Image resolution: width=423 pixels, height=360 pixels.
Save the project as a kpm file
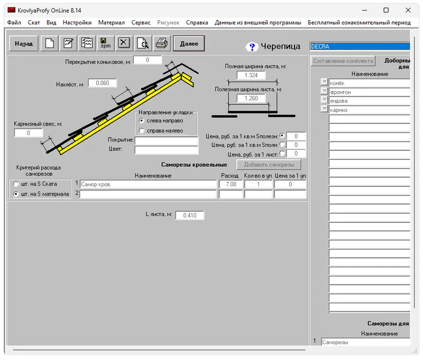coord(105,43)
